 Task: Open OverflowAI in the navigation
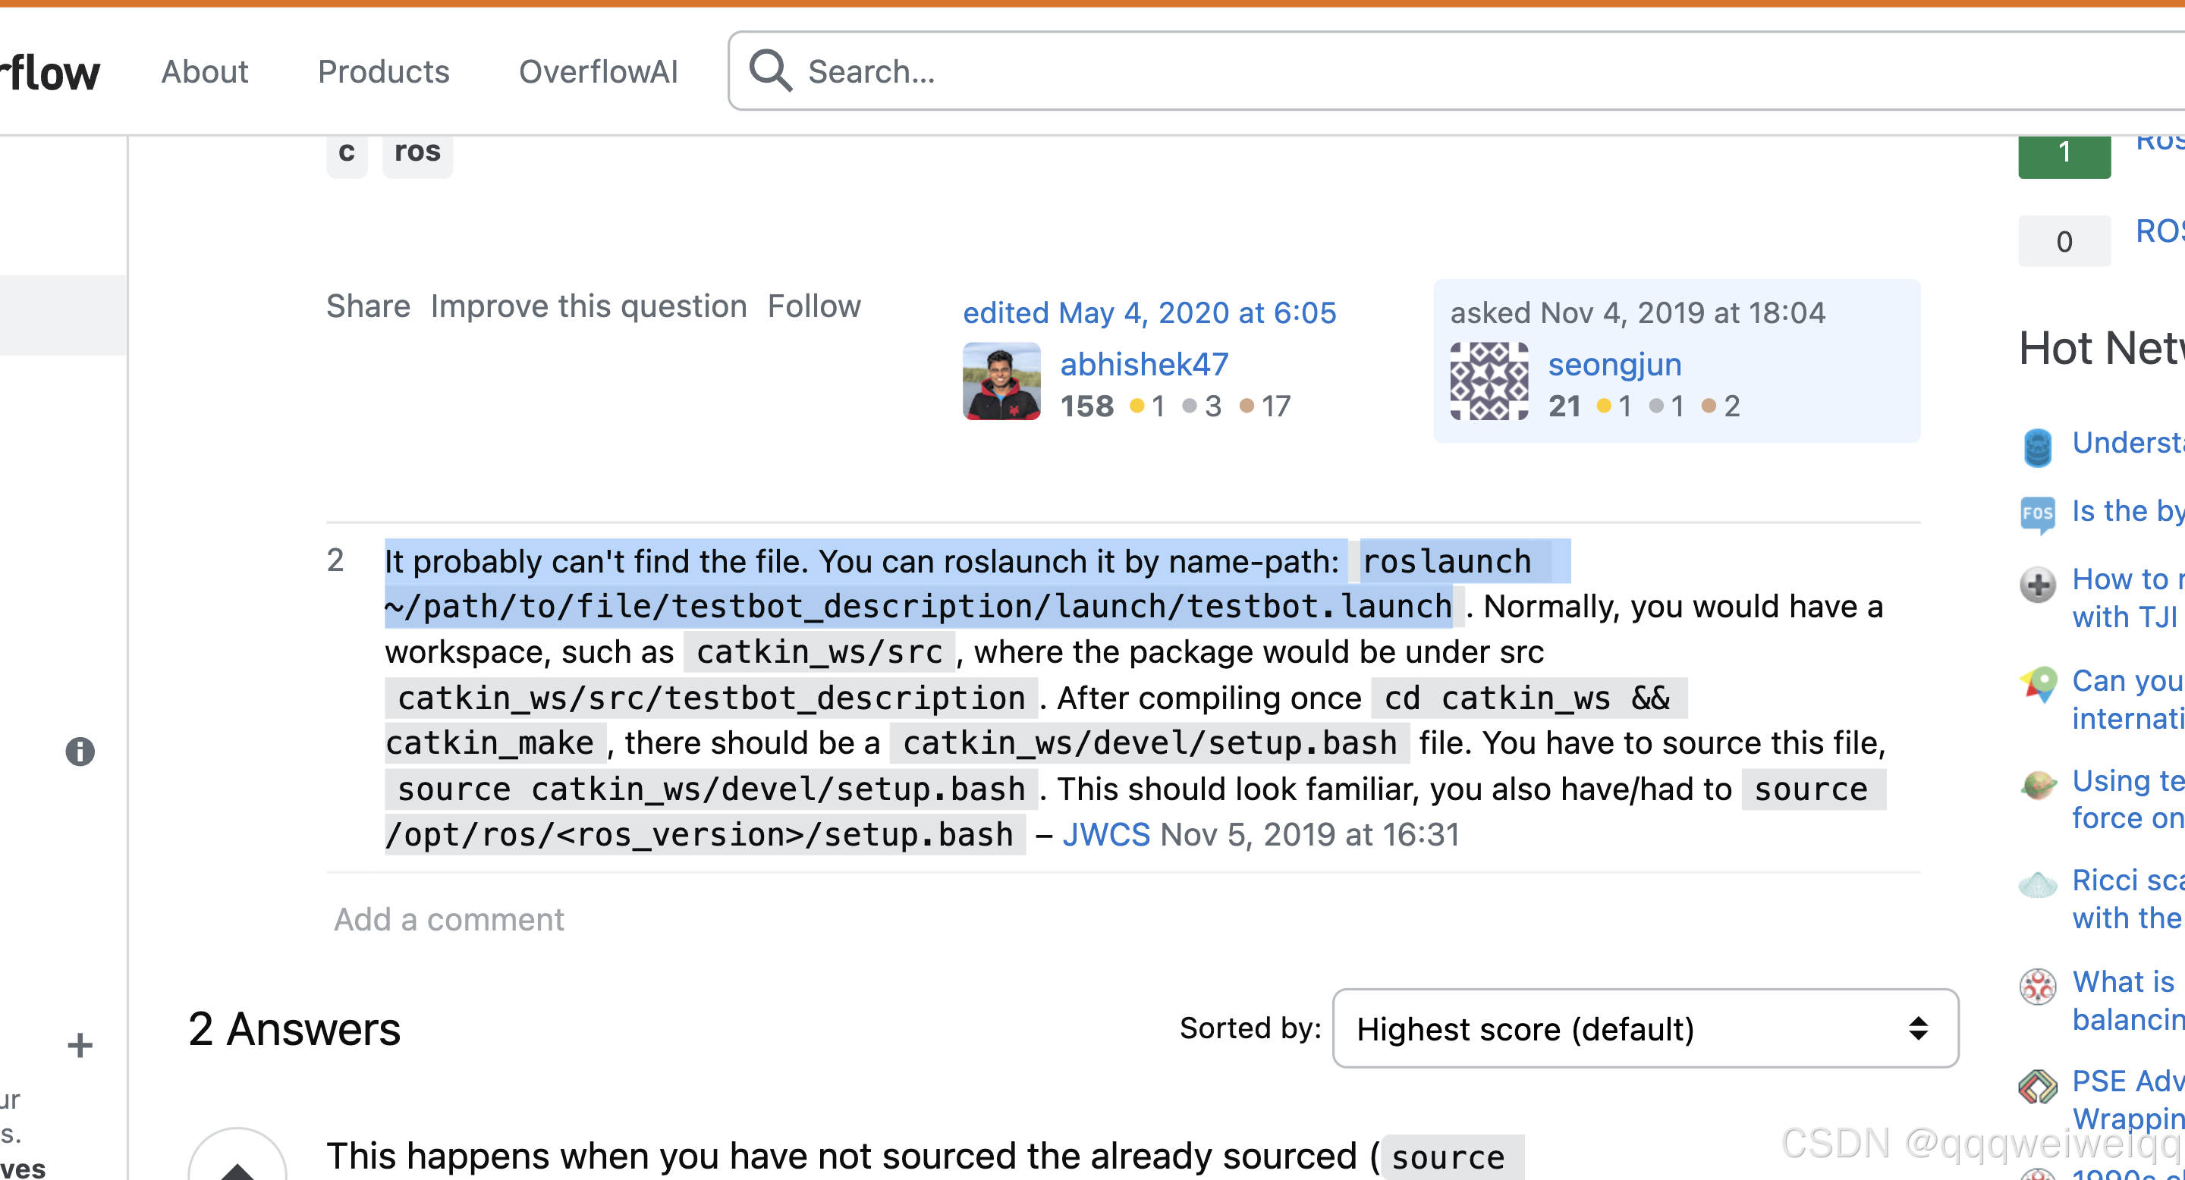pos(598,71)
